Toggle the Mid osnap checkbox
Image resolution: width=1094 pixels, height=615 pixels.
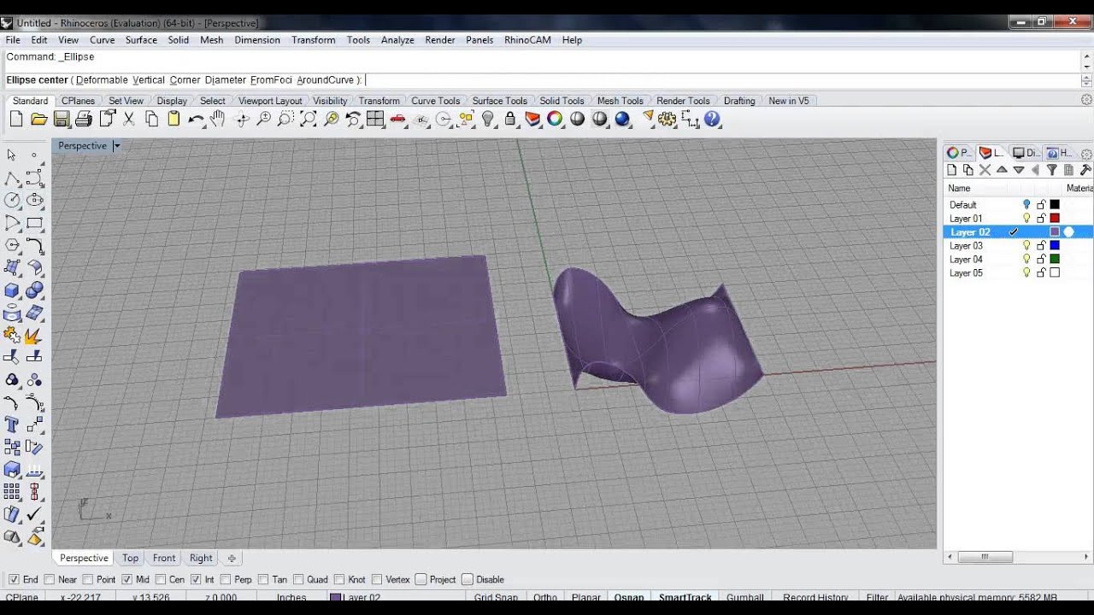tap(126, 579)
